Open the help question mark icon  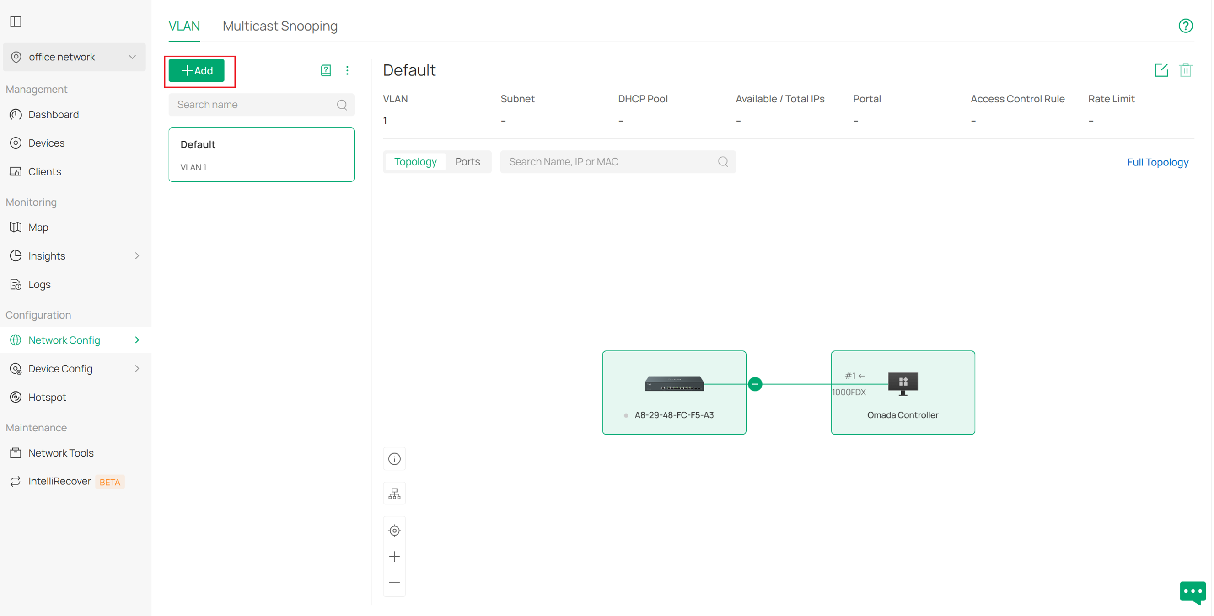(x=1185, y=26)
